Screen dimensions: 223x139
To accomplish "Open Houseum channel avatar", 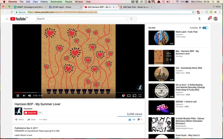I will pos(18,111).
